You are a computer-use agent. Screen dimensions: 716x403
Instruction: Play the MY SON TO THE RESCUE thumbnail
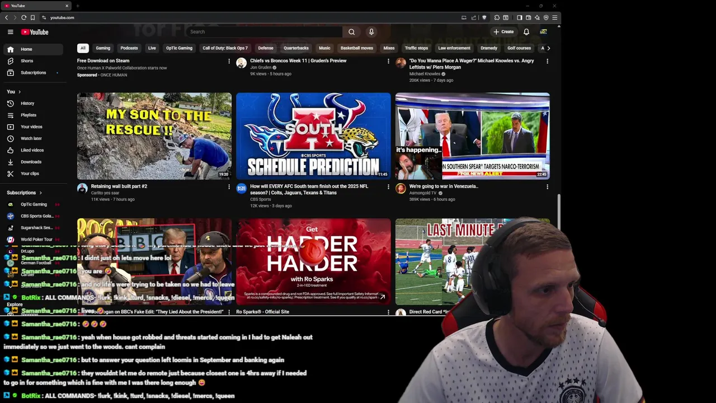(154, 136)
